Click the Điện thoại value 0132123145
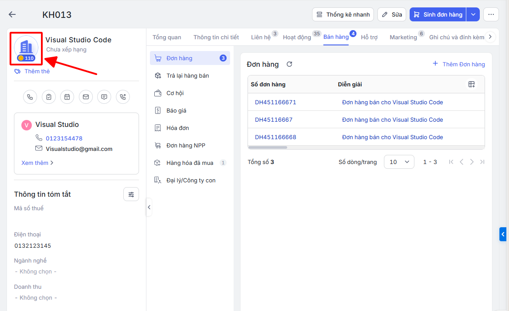The image size is (509, 311). point(33,246)
